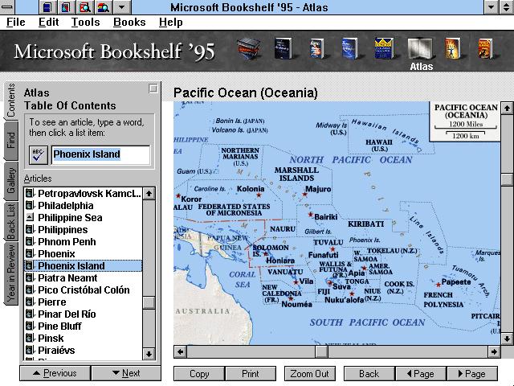Image resolution: width=514 pixels, height=386 pixels.
Task: Open the Edit menu
Action: coord(48,22)
